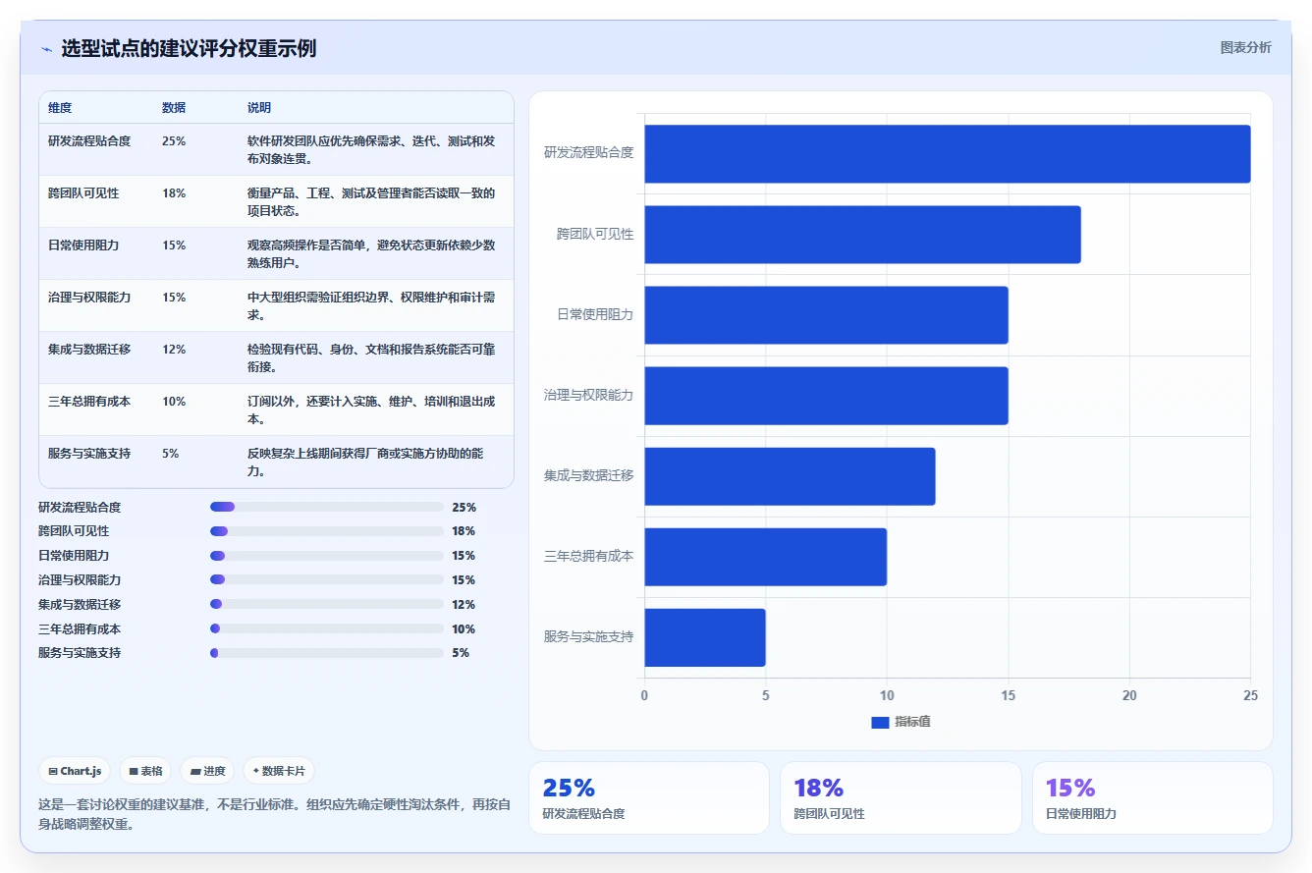
Task: Click table description starting 观察高频操作是否简单
Action: tap(371, 254)
